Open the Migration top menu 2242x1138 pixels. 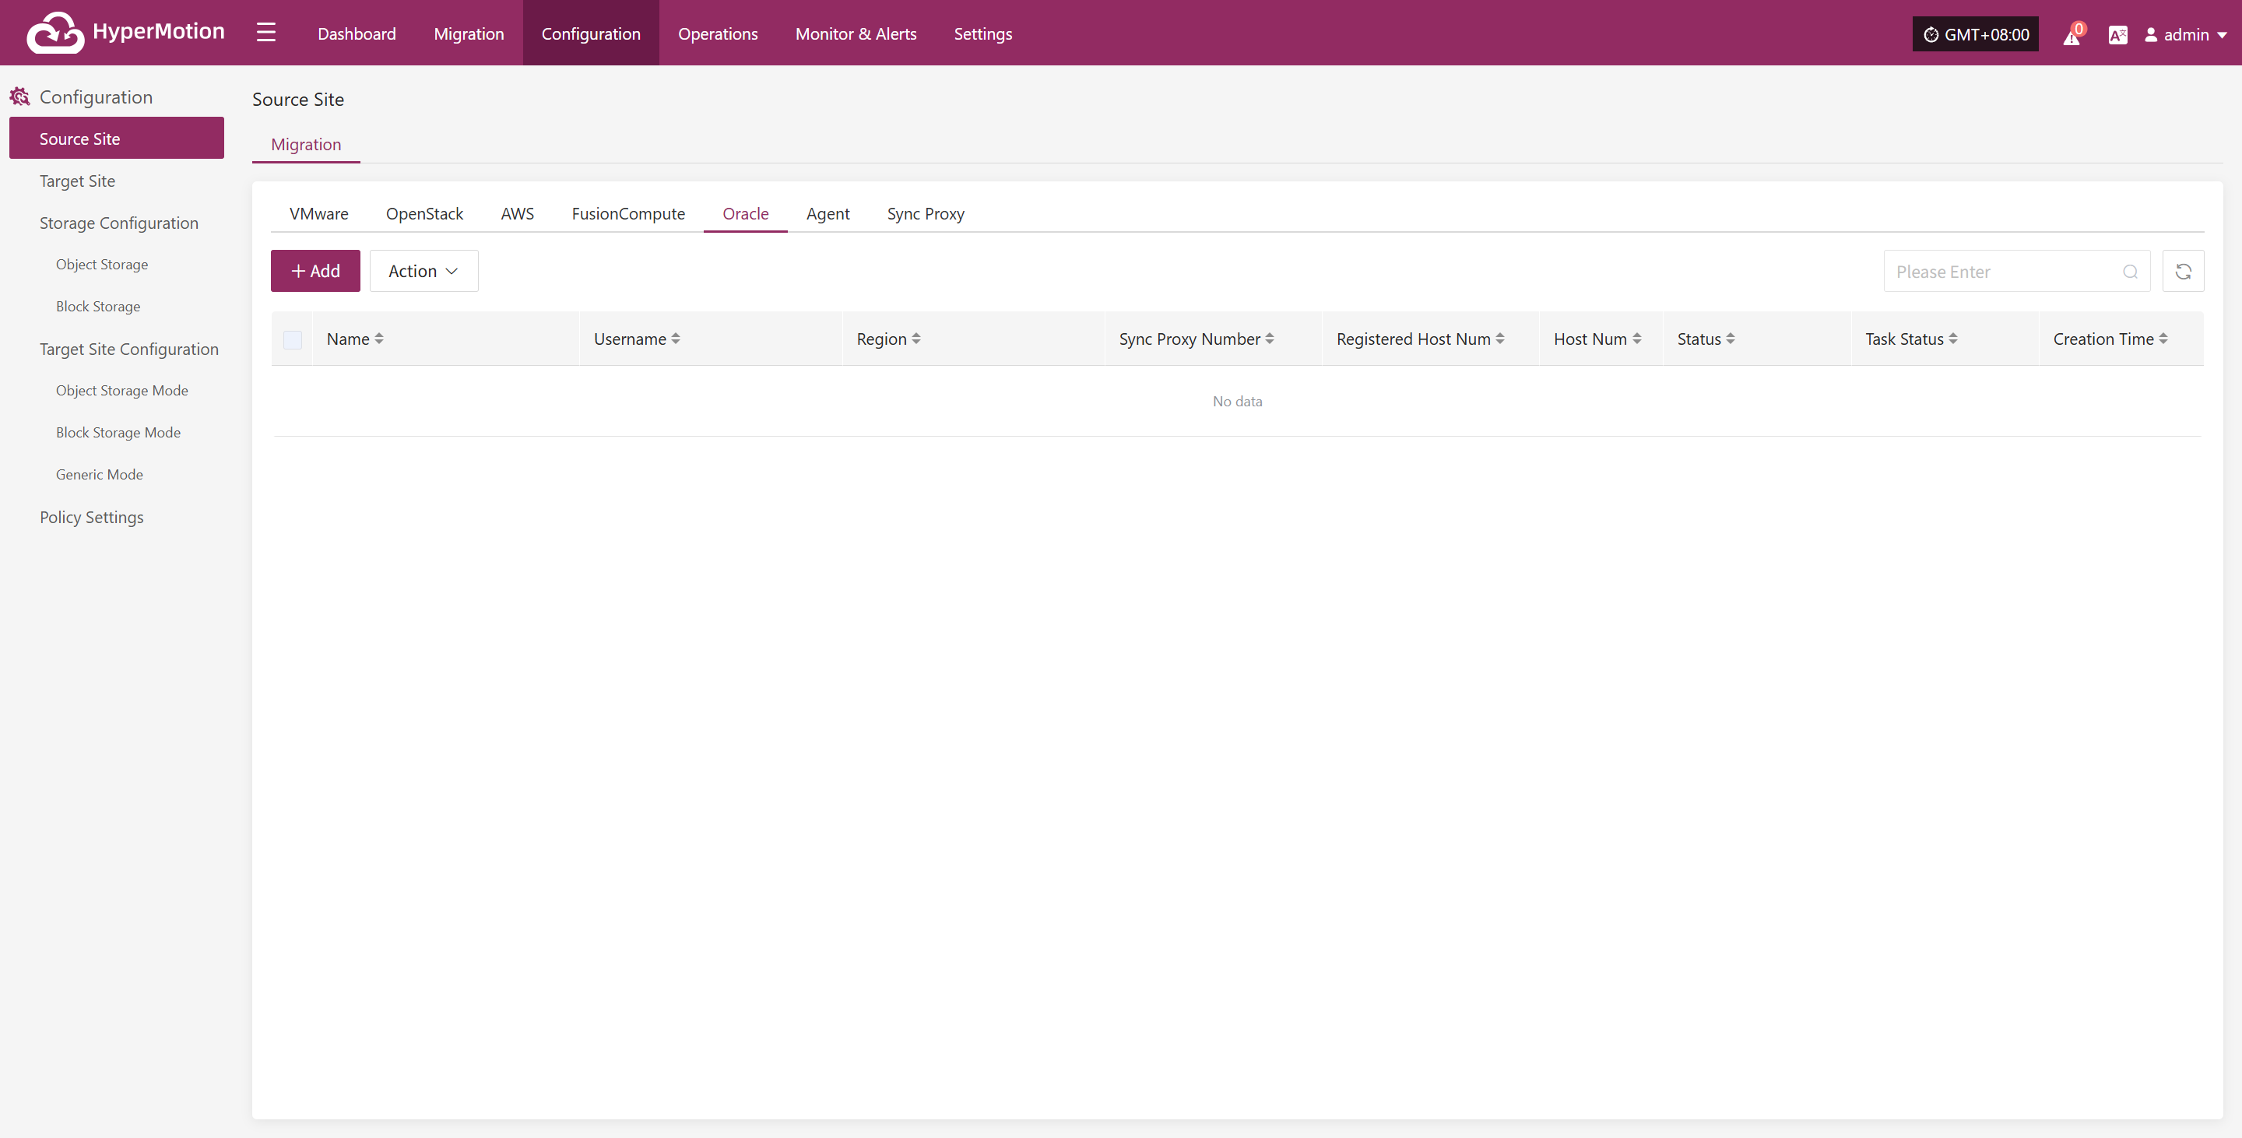click(x=469, y=33)
